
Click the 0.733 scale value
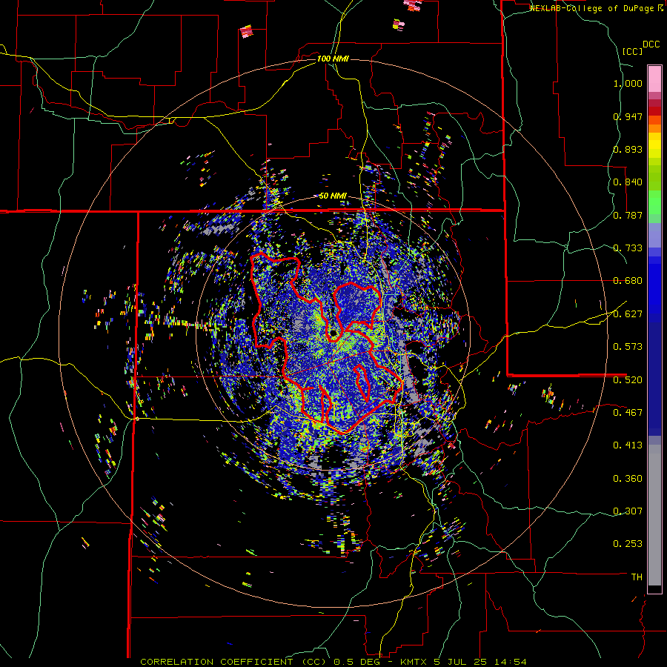pos(628,248)
